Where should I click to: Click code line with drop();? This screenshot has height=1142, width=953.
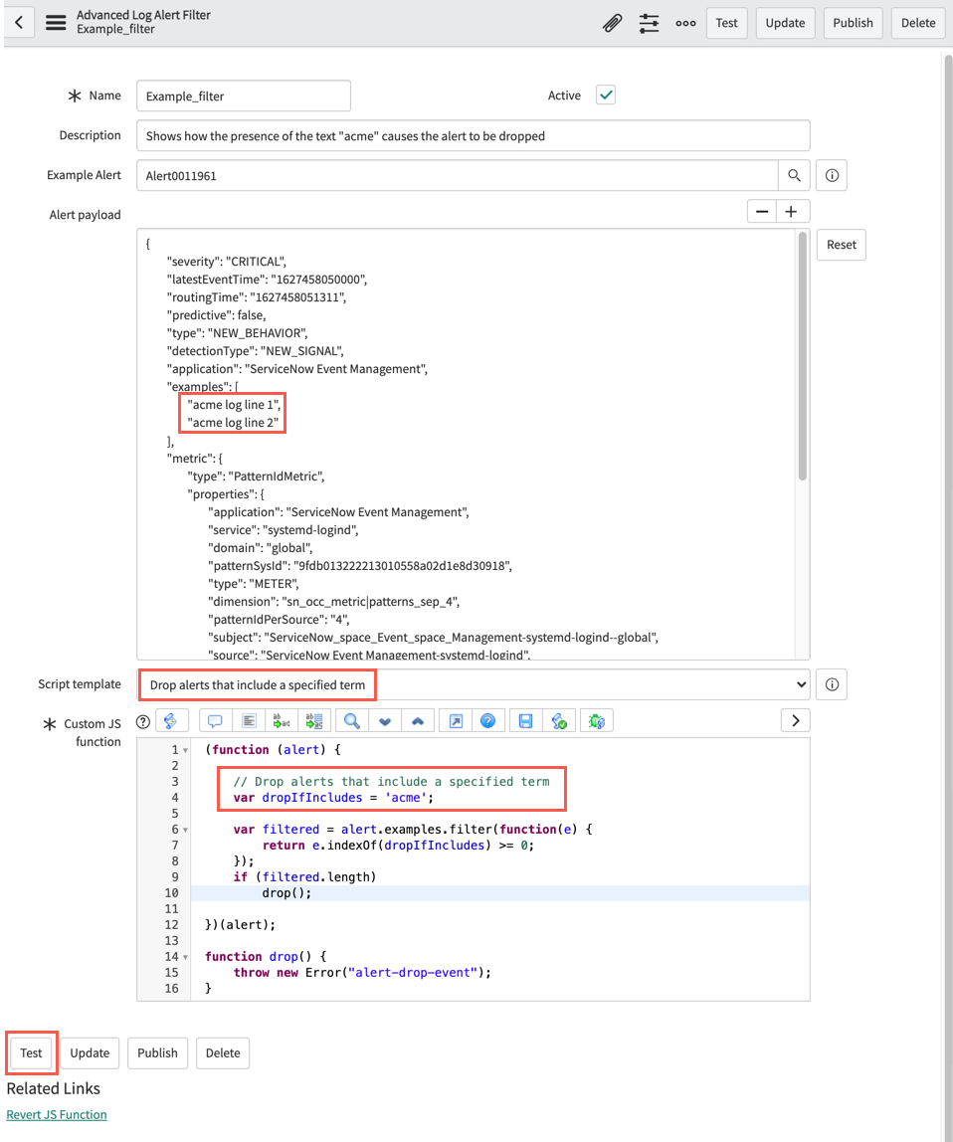[x=287, y=893]
